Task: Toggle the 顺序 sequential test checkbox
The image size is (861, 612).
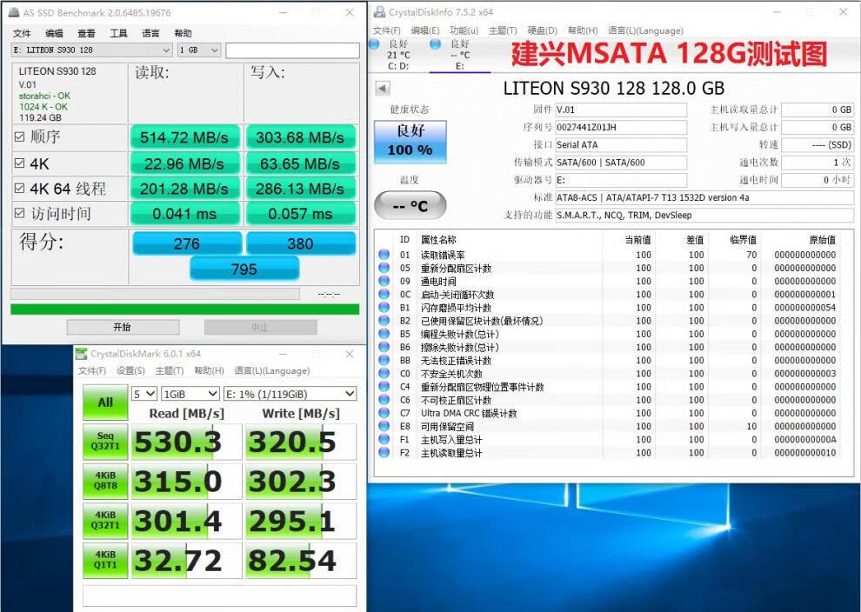Action: pyautogui.click(x=19, y=137)
